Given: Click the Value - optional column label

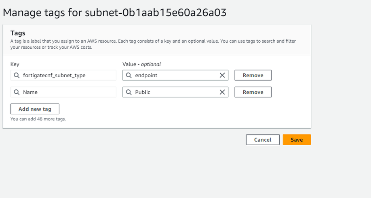Looking at the screenshot, I should [141, 64].
